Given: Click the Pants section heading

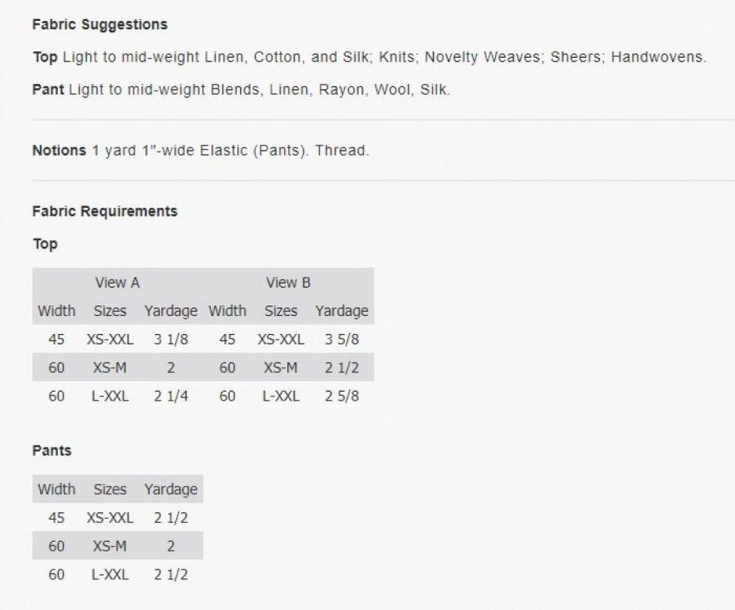Looking at the screenshot, I should coord(52,450).
